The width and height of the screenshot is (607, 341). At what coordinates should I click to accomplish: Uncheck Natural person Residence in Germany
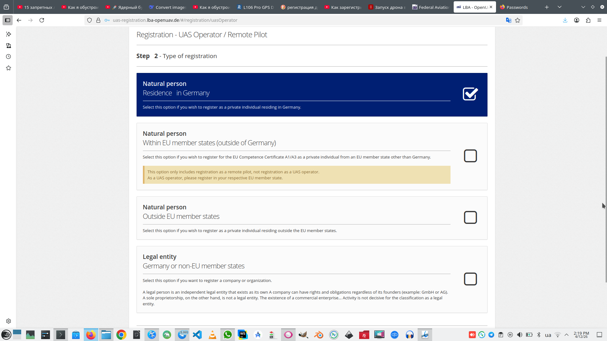[x=470, y=94]
